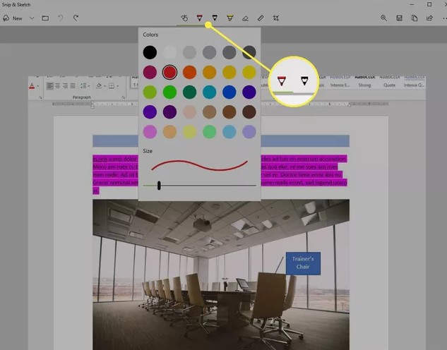Save the snip with floppy disk icon
This screenshot has width=447, height=350.
pos(399,18)
